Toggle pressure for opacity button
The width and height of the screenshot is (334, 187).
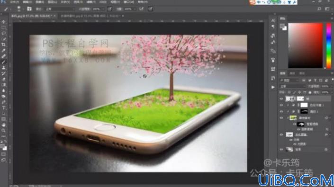(x=110, y=9)
